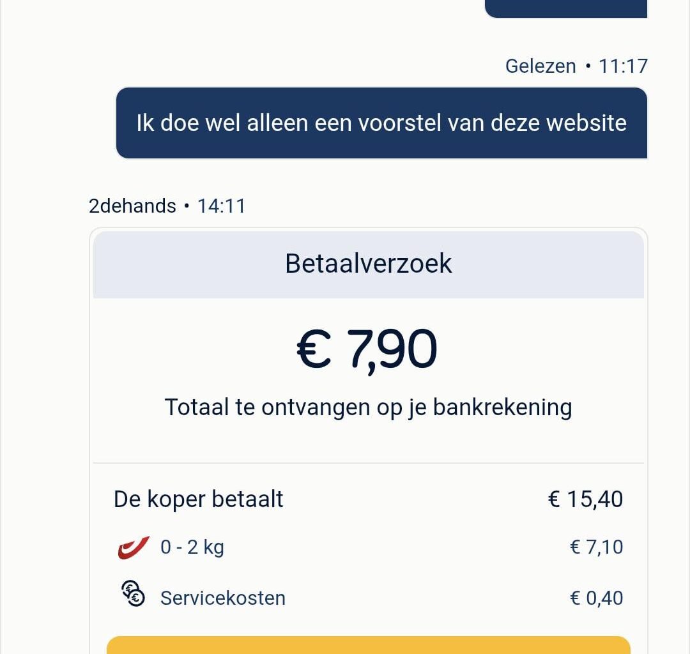This screenshot has height=654, width=690.
Task: Select the Totaal te ontvangen text
Action: [368, 406]
